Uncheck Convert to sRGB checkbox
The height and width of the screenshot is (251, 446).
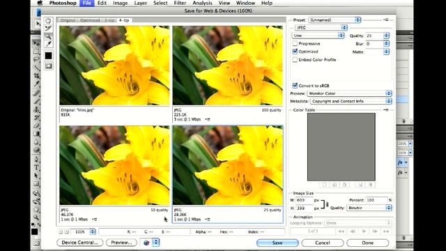coord(295,85)
